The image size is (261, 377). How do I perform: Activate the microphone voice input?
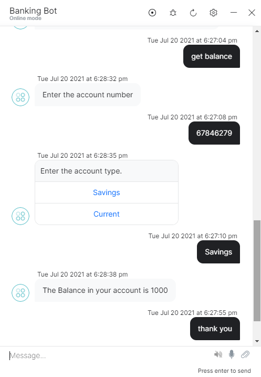pyautogui.click(x=232, y=354)
